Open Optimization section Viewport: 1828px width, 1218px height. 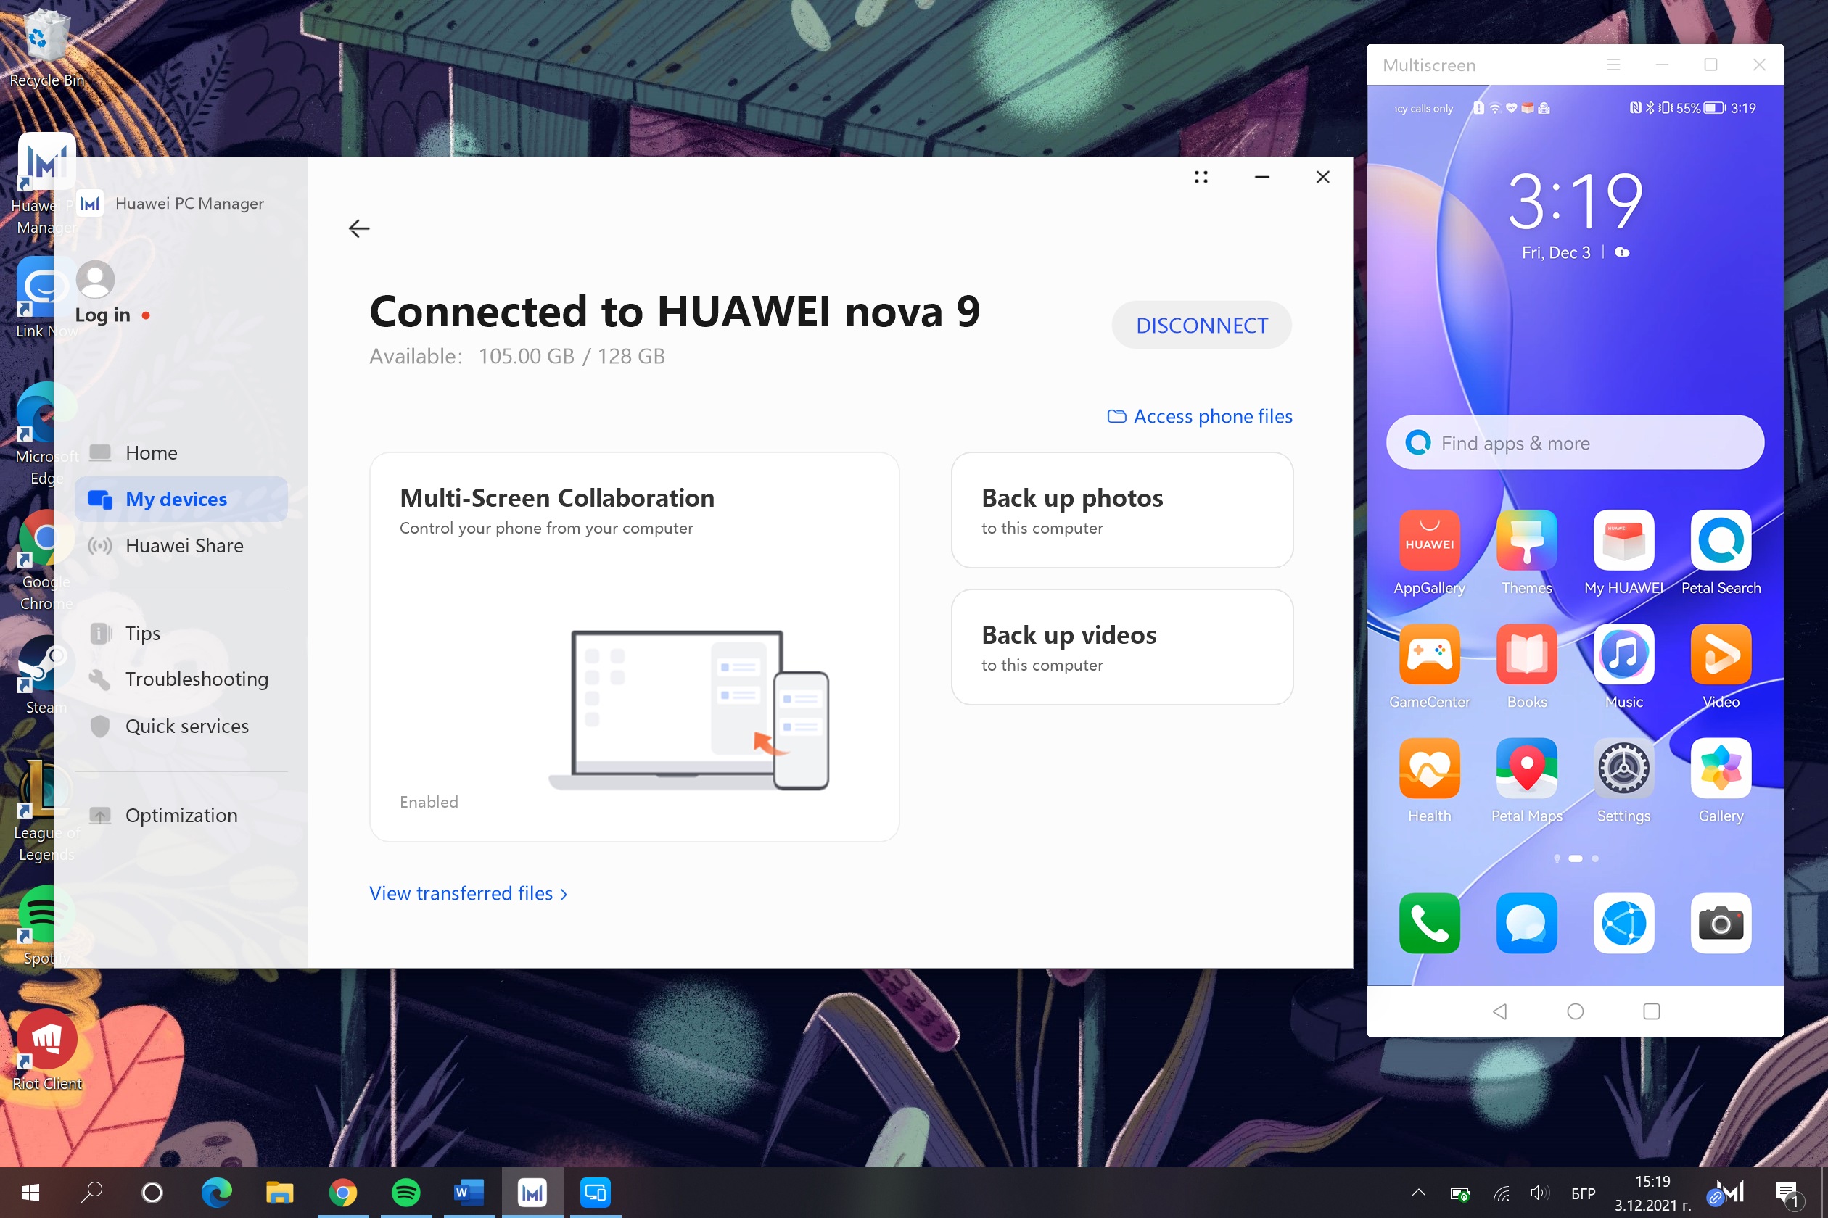click(x=181, y=815)
